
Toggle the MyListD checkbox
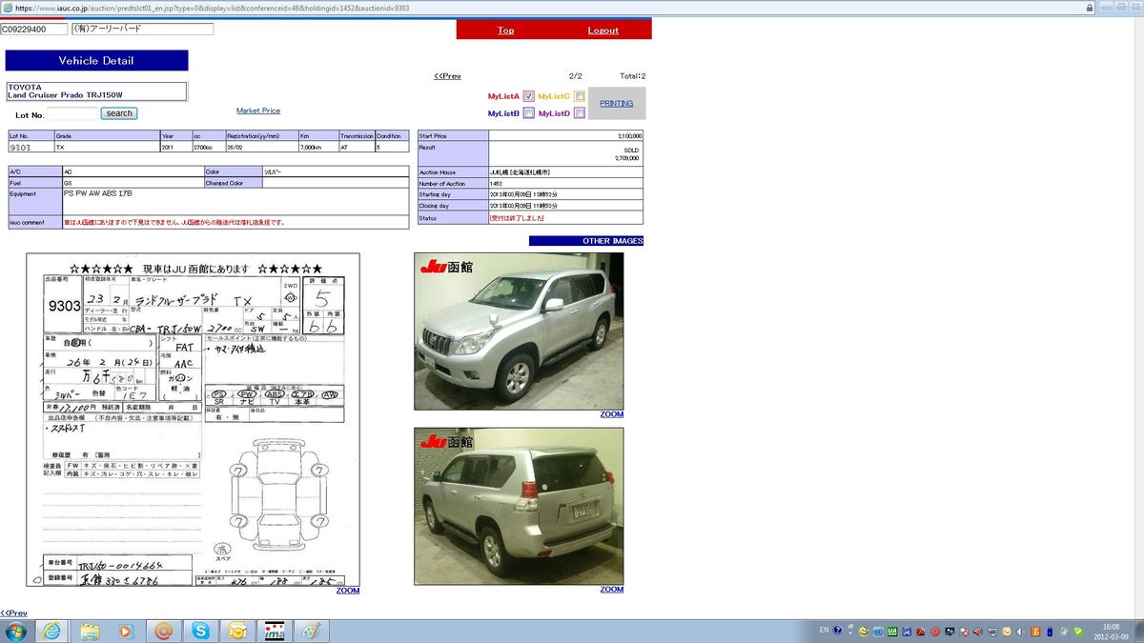(580, 113)
